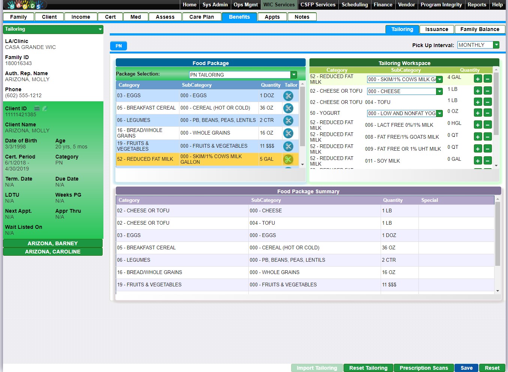Expand the Pick Up Interval dropdown
Image resolution: width=508 pixels, height=372 pixels.
tap(496, 45)
